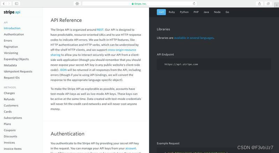Switch to the Ruby tab

(172, 12)
